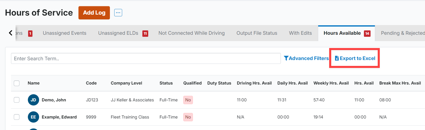Click the left chevron to scroll tabs back

pyautogui.click(x=10, y=33)
